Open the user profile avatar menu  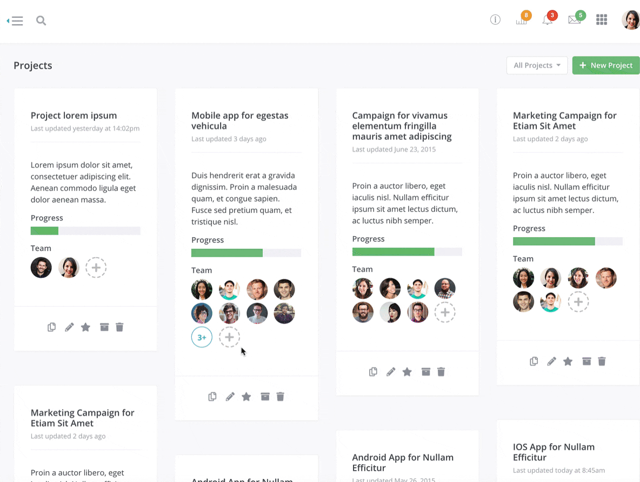coord(631,20)
